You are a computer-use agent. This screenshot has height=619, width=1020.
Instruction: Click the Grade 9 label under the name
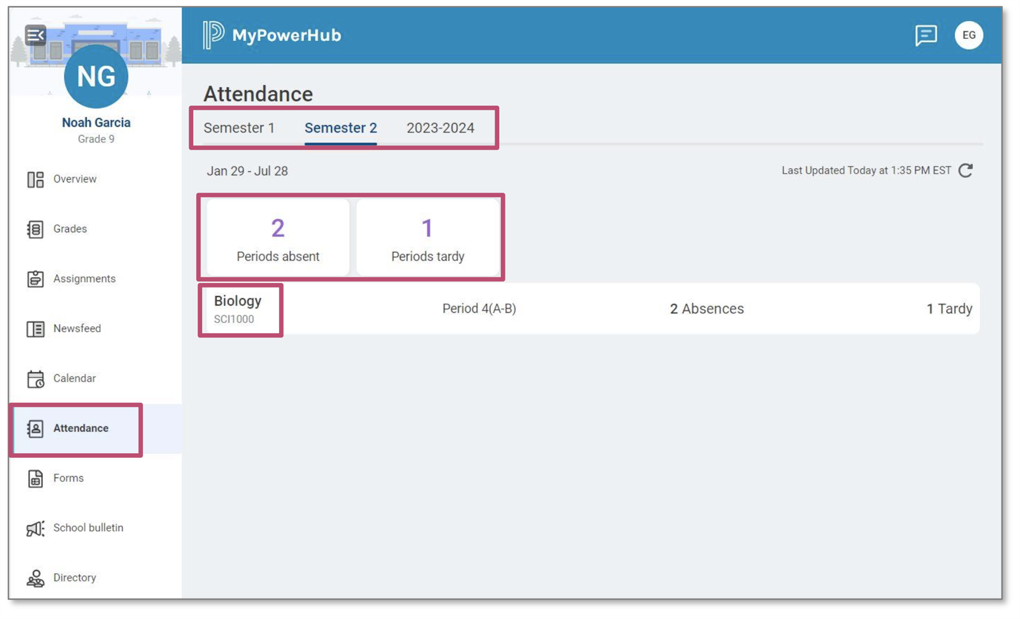[96, 139]
